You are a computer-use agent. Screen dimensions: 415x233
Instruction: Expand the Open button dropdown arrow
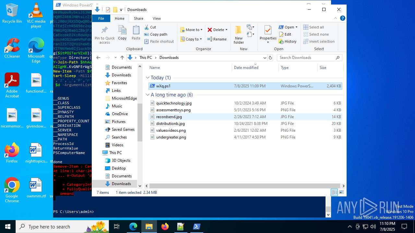296,27
